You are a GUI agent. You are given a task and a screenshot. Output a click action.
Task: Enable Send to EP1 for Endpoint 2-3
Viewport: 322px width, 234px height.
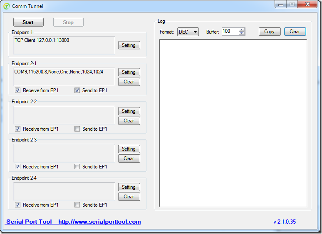coord(77,167)
